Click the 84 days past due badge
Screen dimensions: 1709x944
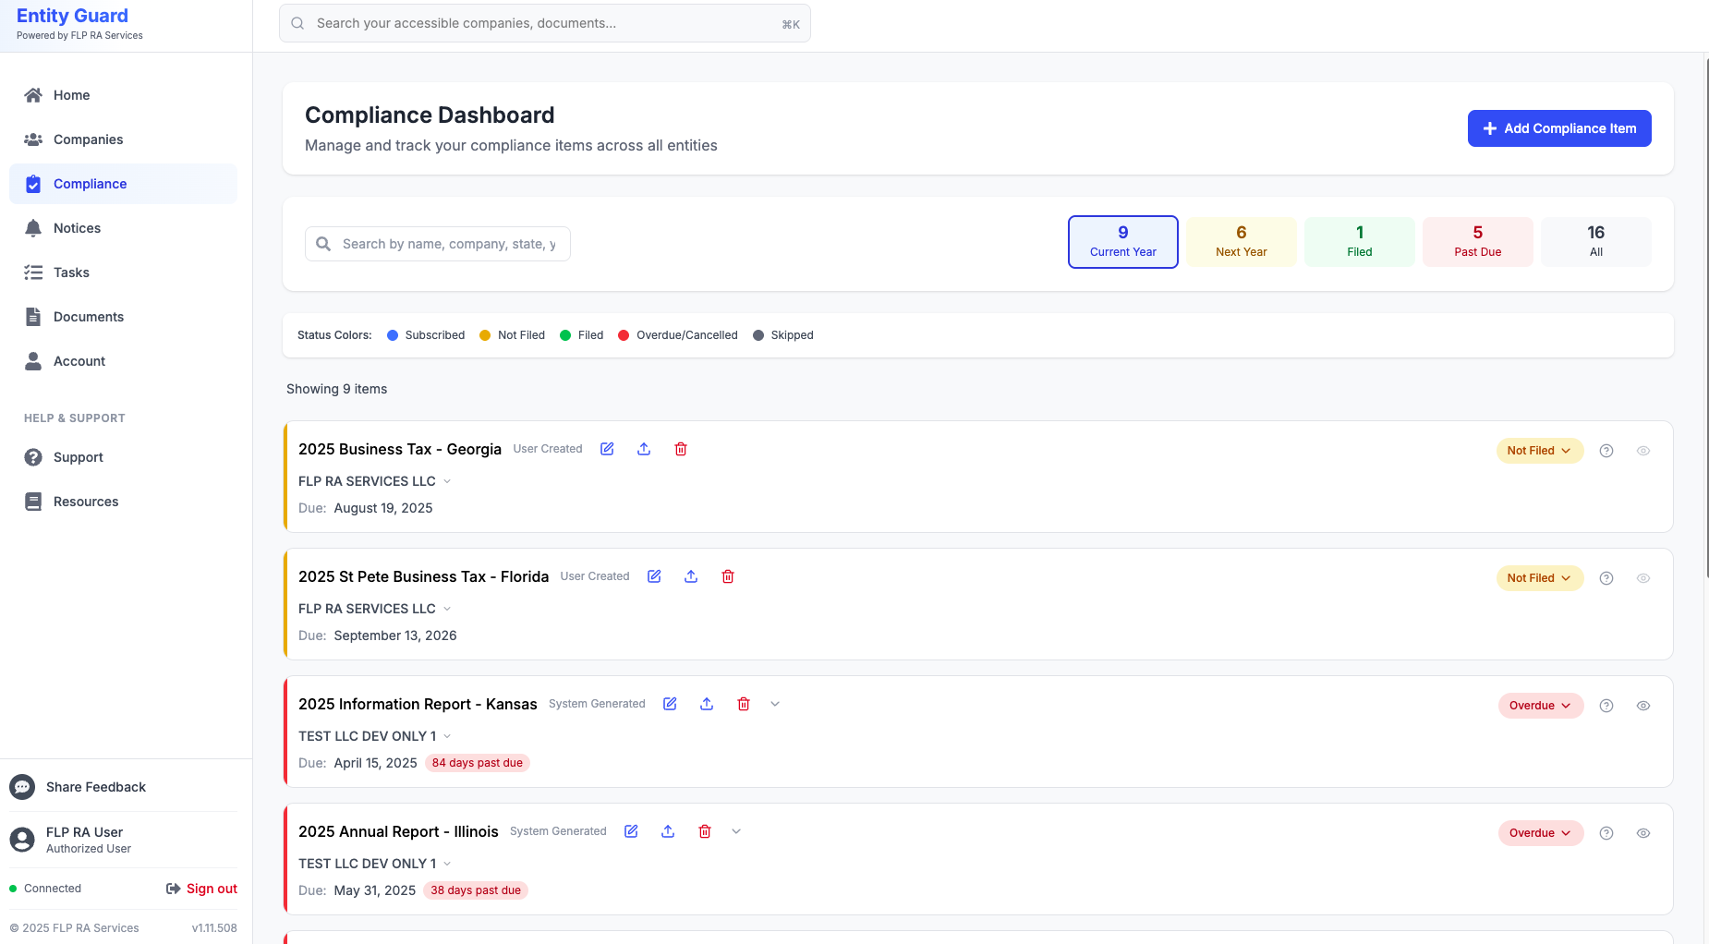point(478,763)
